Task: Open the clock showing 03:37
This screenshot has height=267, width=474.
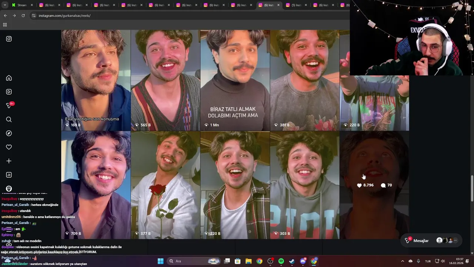Action: pos(456,261)
